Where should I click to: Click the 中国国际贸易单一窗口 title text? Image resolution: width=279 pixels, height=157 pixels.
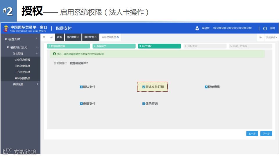pyautogui.click(x=29, y=27)
